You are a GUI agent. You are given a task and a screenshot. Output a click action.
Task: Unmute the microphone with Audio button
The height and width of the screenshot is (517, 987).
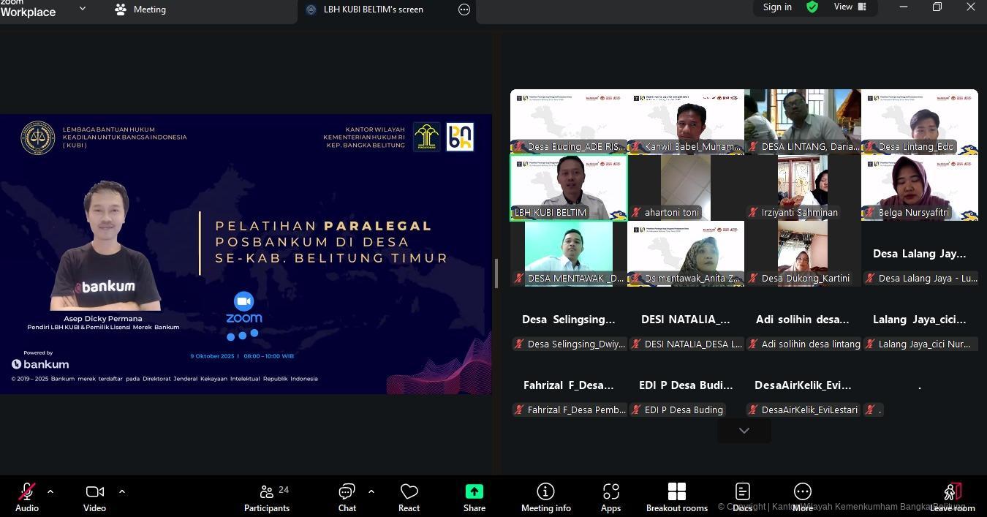(x=27, y=497)
